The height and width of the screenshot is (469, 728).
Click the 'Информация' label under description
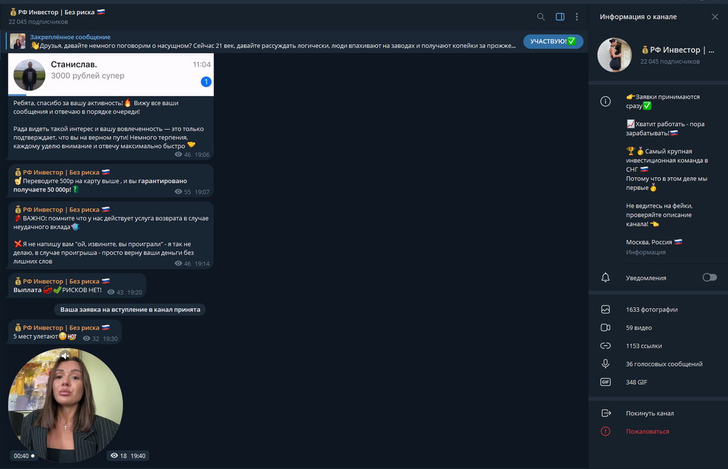(x=645, y=252)
